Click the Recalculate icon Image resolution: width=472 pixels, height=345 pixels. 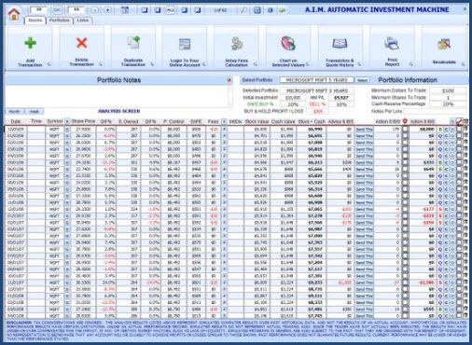click(444, 45)
